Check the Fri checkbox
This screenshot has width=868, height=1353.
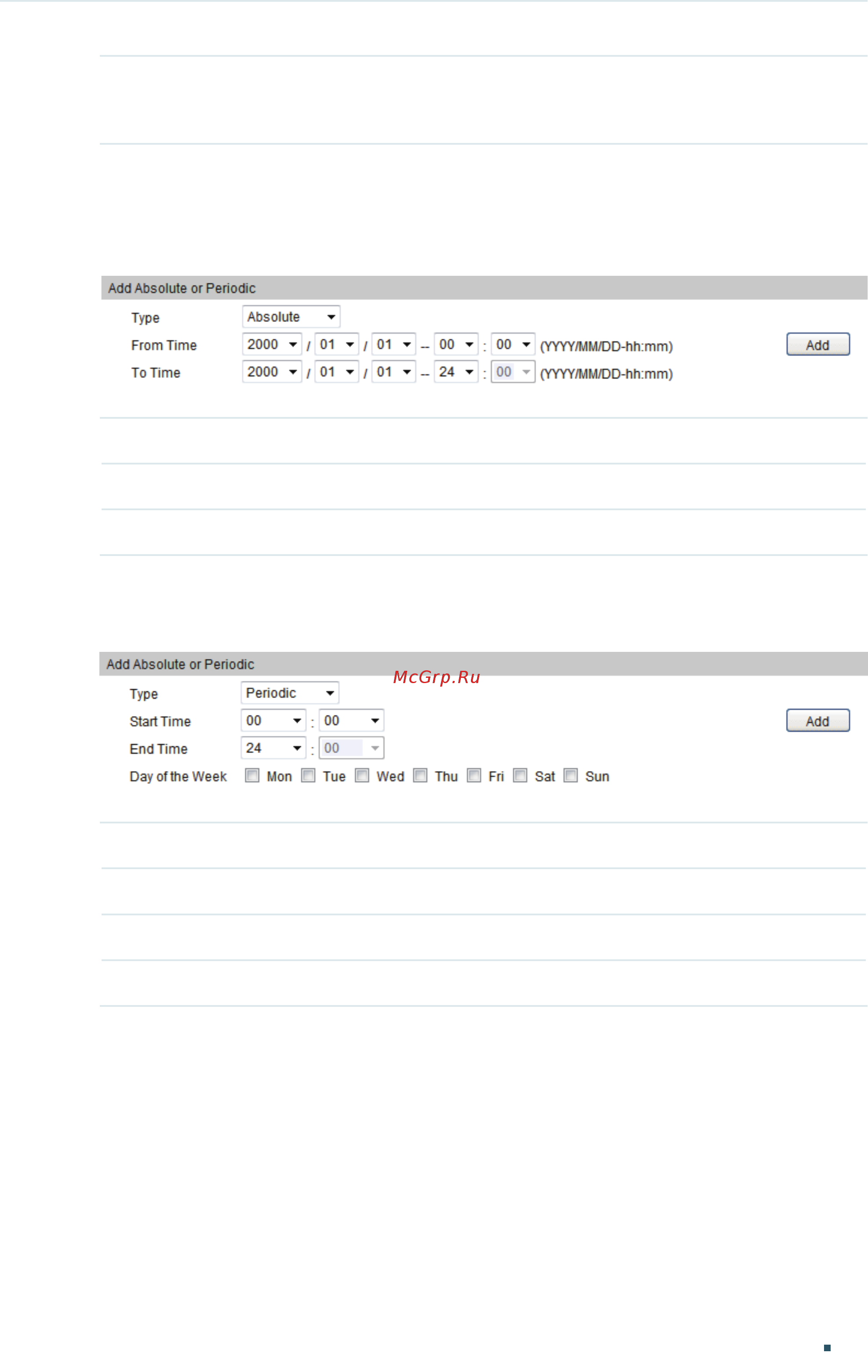click(474, 776)
